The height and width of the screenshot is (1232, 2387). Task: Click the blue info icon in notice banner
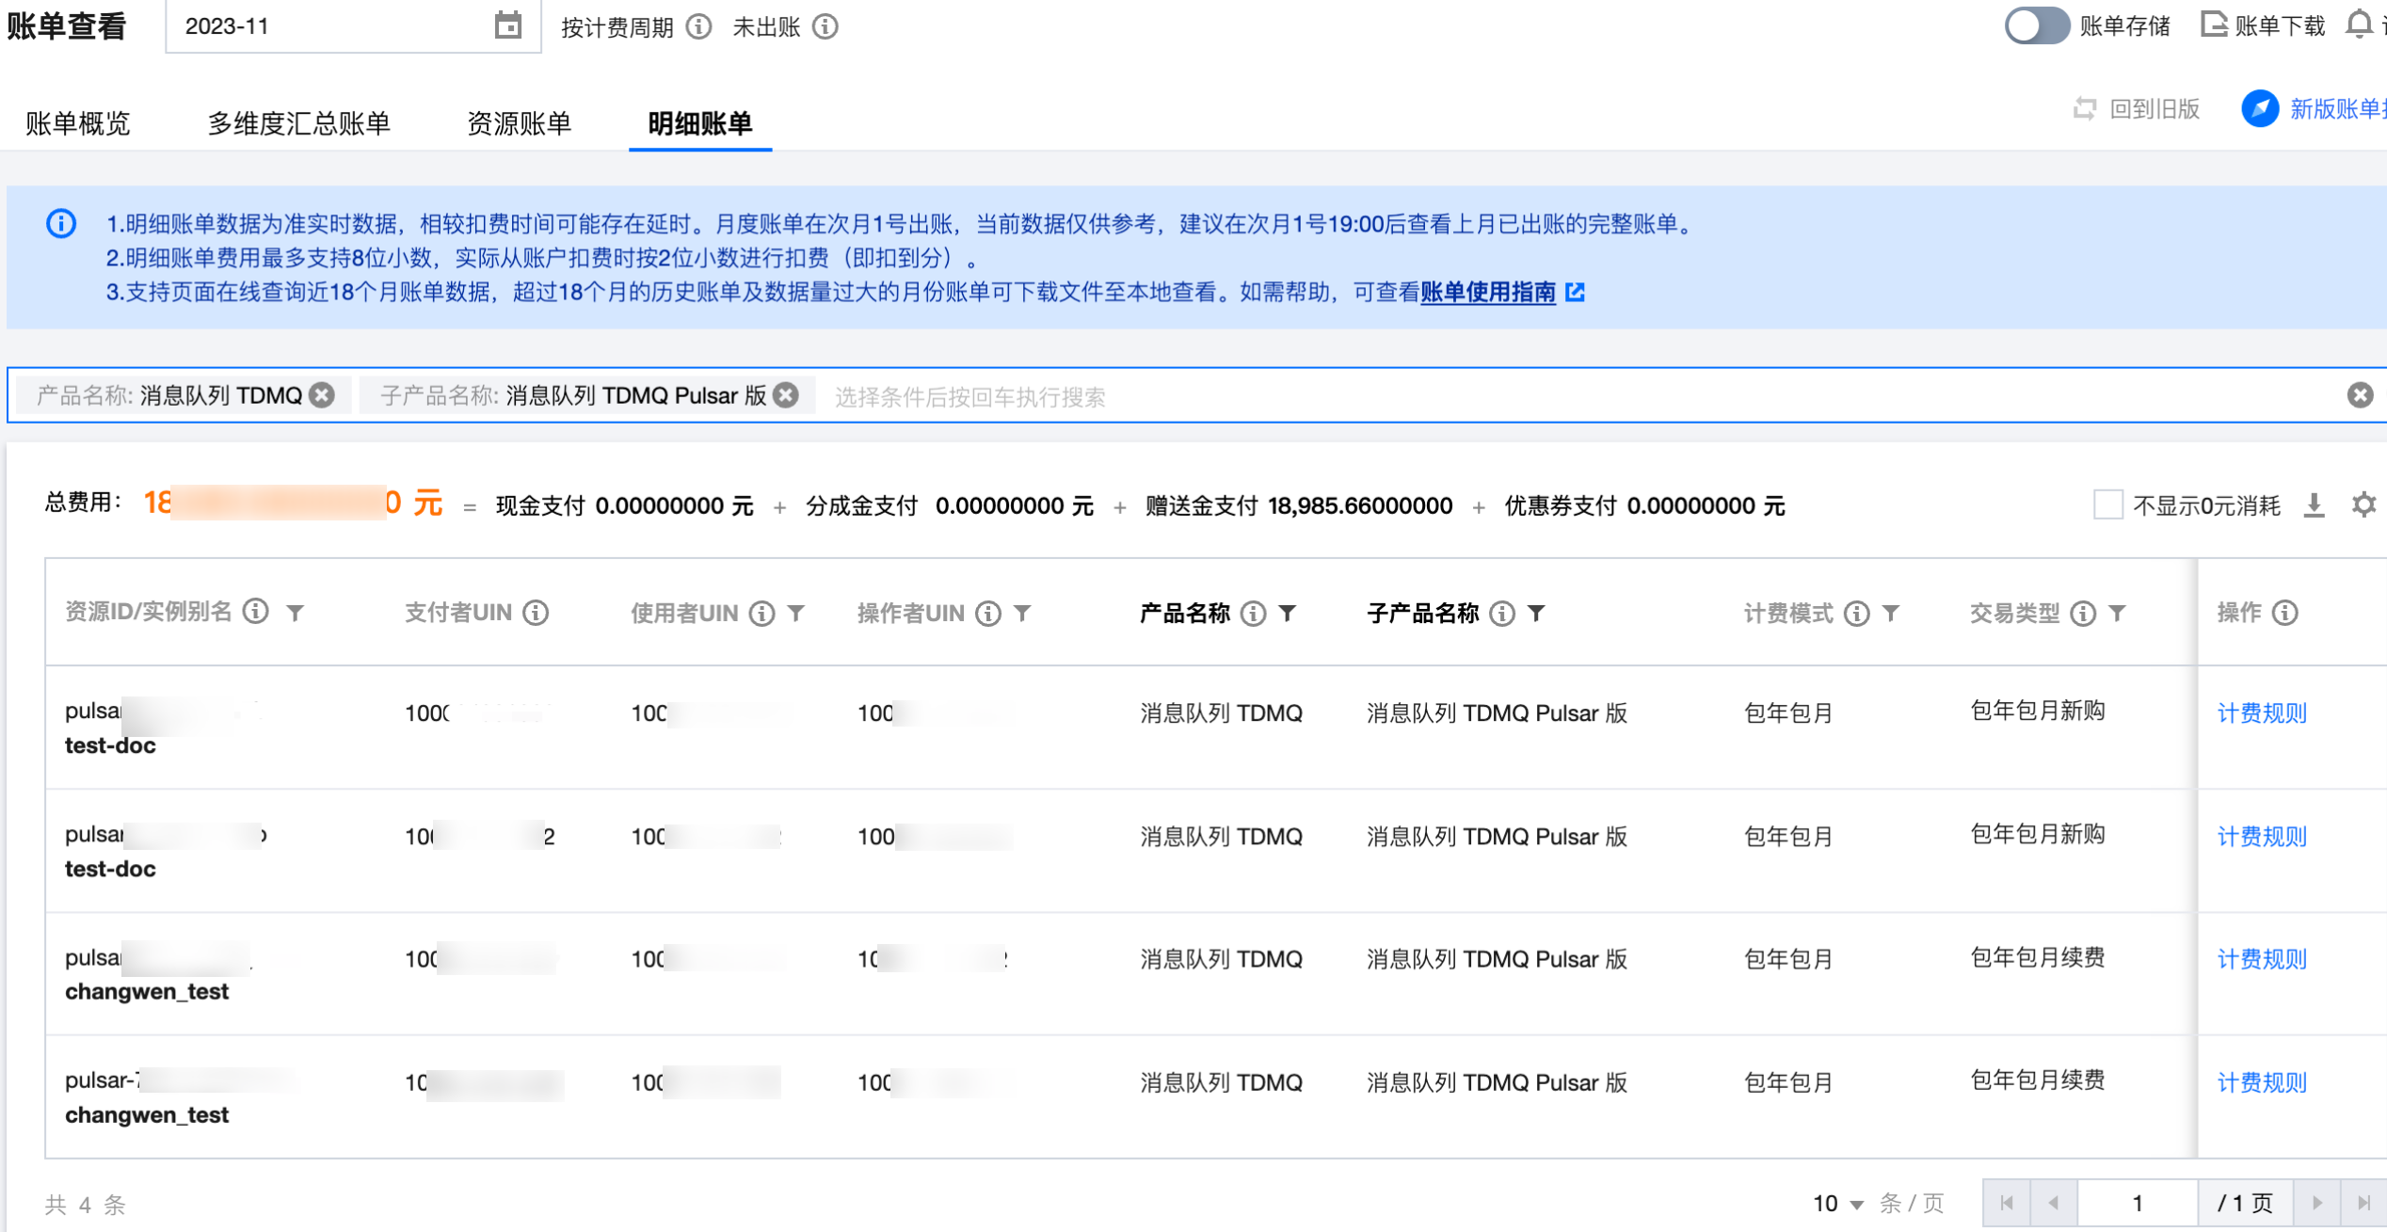(x=61, y=224)
